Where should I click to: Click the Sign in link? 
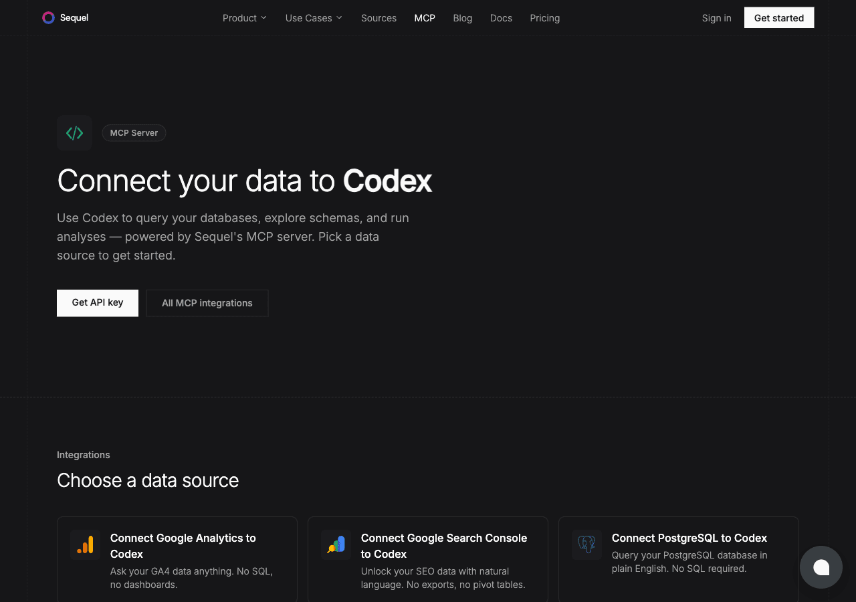coord(716,18)
